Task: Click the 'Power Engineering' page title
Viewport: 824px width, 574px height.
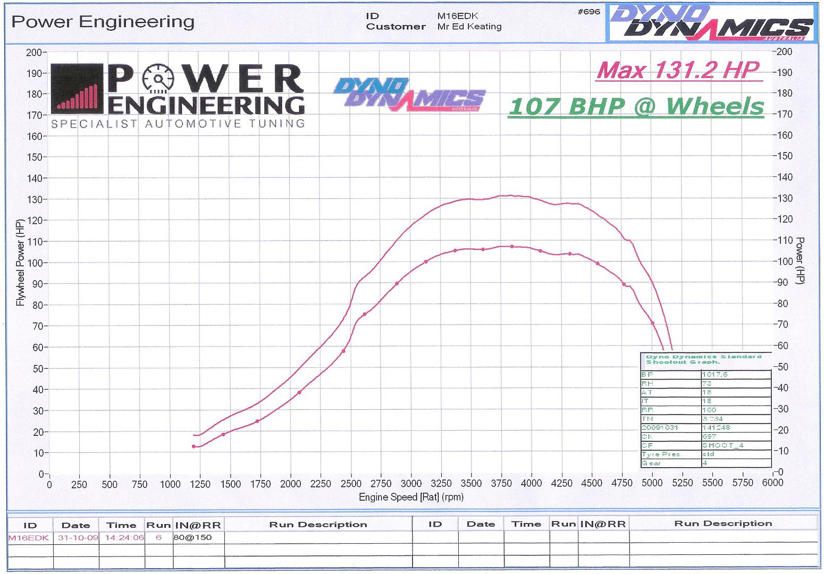Action: 103,22
